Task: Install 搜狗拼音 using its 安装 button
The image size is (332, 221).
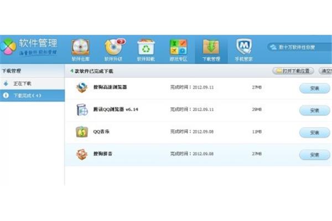Action: (314, 155)
